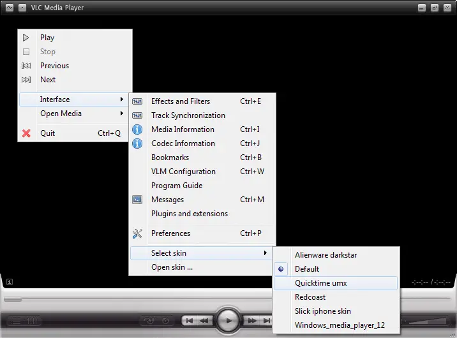Click the skip-to-previous playback button
Image resolution: width=457 pixels, height=338 pixels.
[189, 321]
